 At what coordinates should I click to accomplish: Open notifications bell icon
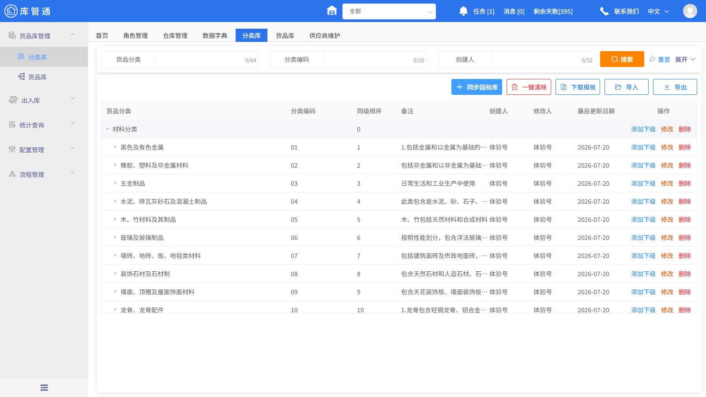pyautogui.click(x=463, y=11)
